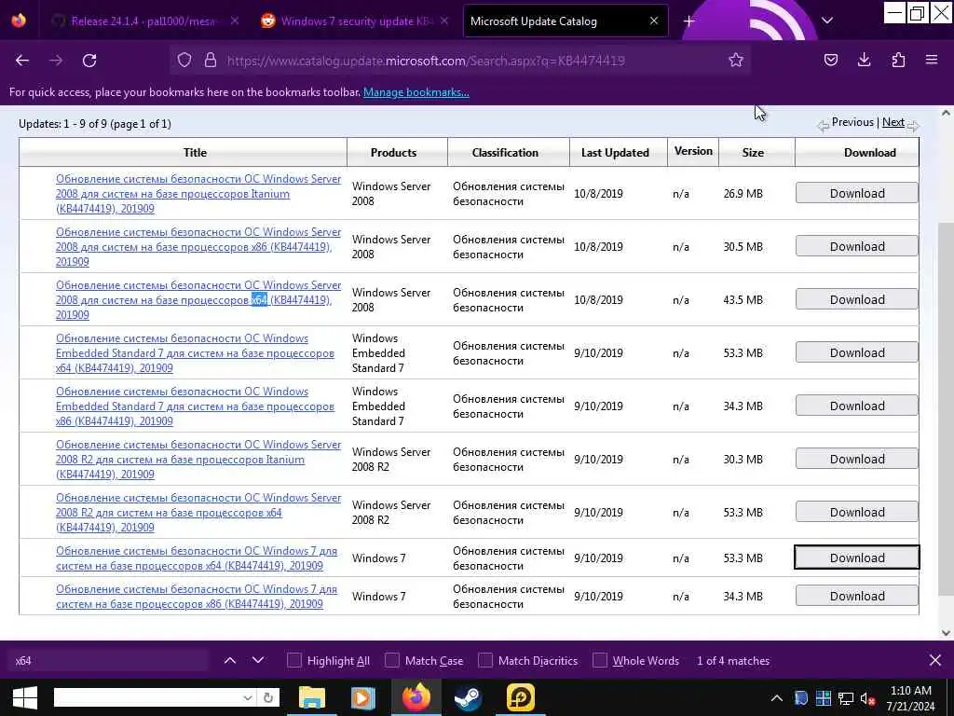Open the Extensions puzzle icon
Viewport: 954px width, 716px height.
click(898, 60)
